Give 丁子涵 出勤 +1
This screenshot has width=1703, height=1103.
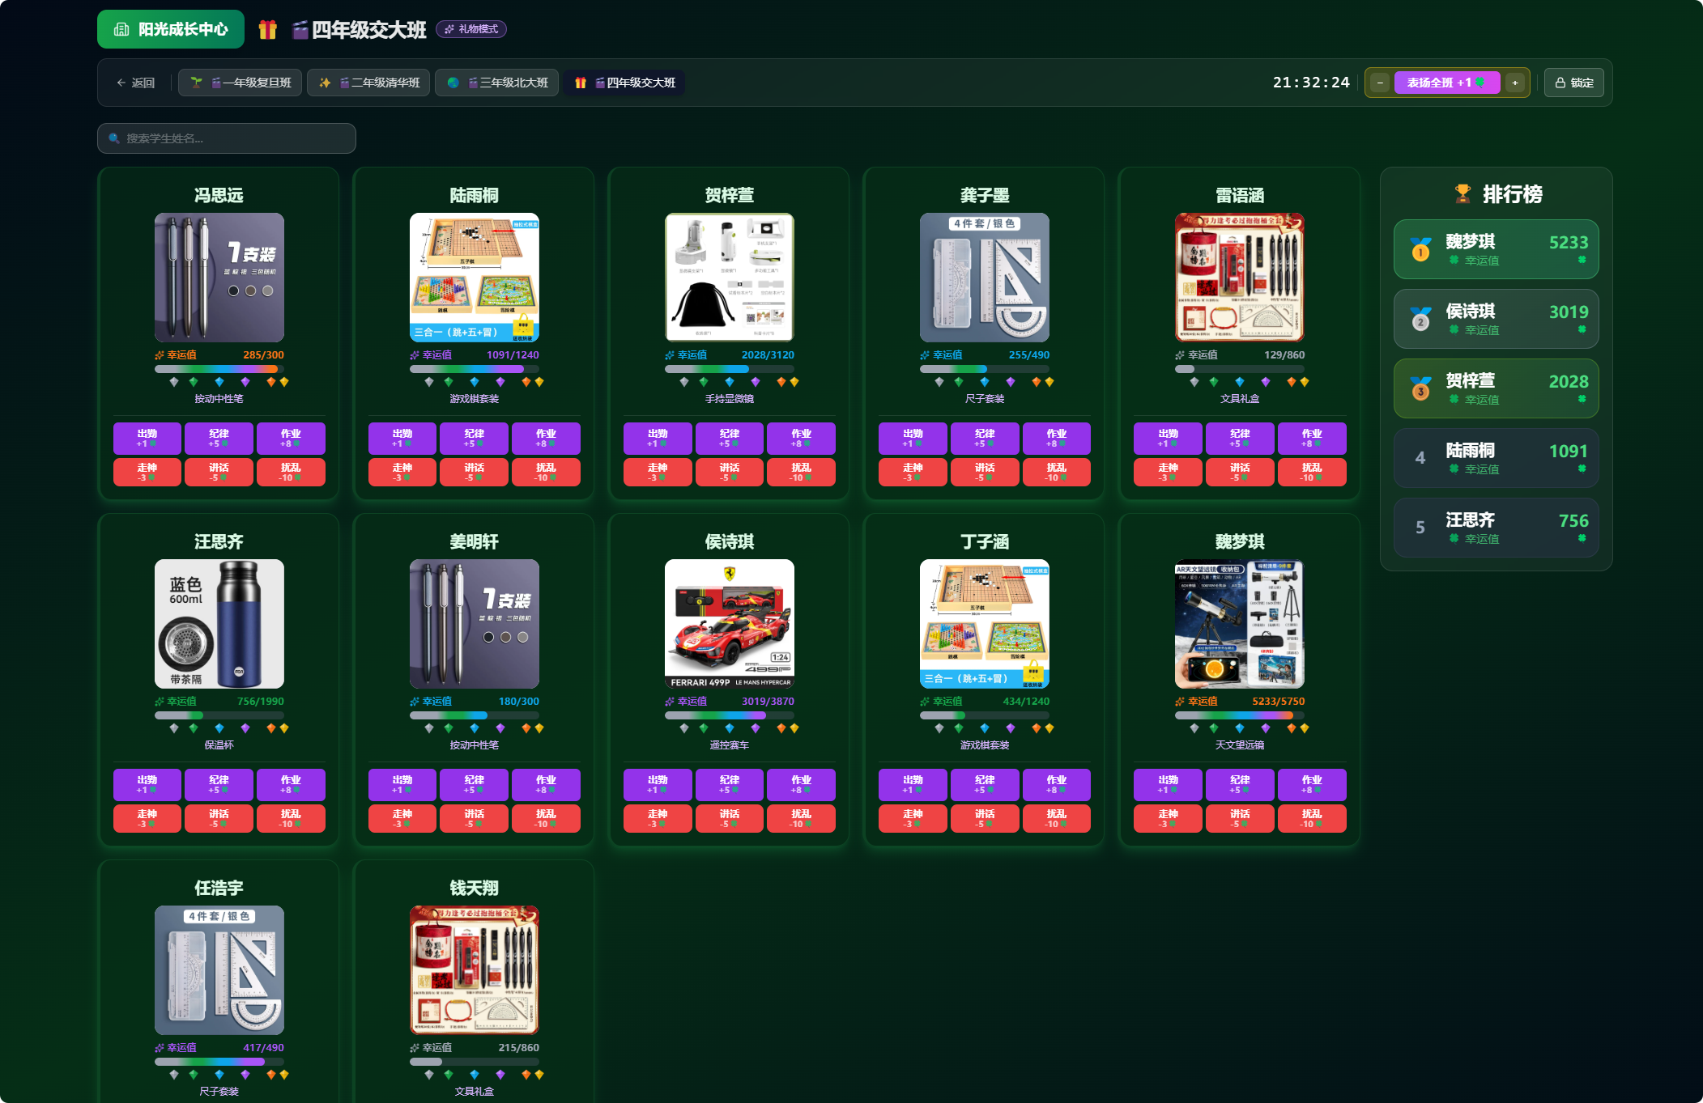pyautogui.click(x=913, y=784)
